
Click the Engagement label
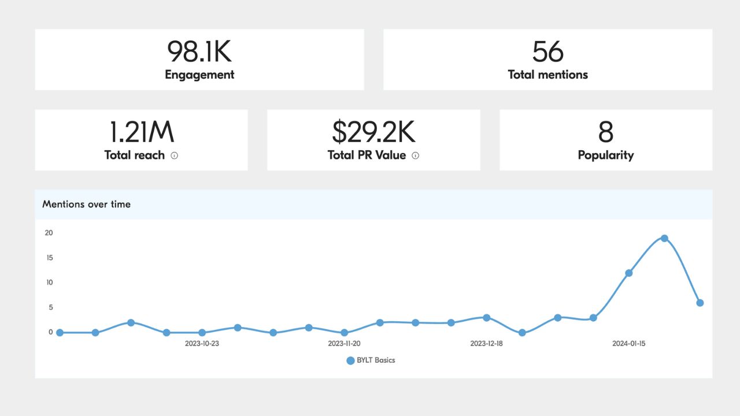[x=199, y=75]
